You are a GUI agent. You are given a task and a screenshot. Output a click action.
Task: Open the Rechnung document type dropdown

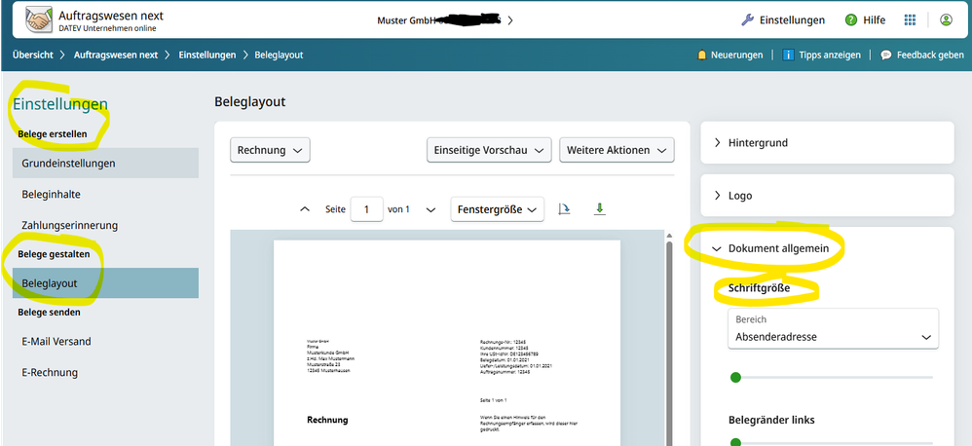270,150
